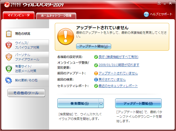Click the large 検索開始(S) button
Image resolution: width=176 pixels, height=131 pixels.
point(78,103)
